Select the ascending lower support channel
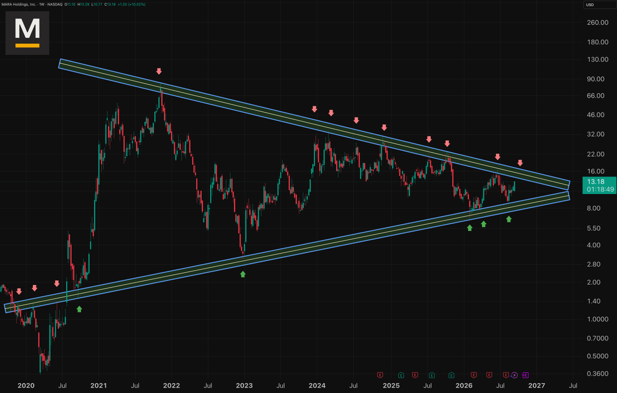Screen dimensions: 617x393 (287, 252)
